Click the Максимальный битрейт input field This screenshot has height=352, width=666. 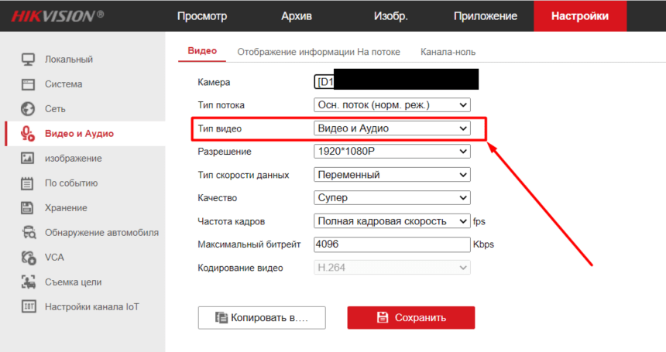(391, 244)
